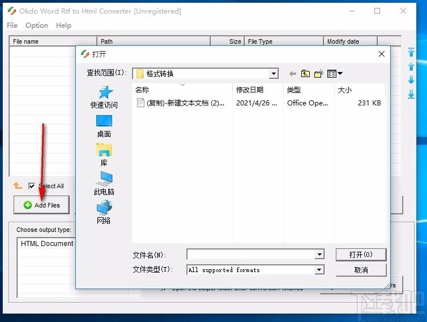Click the orange up-level arrow beside Select All

(18, 186)
